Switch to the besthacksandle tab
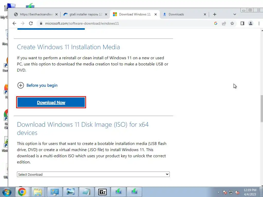This screenshot has height=197, width=263. [36, 14]
